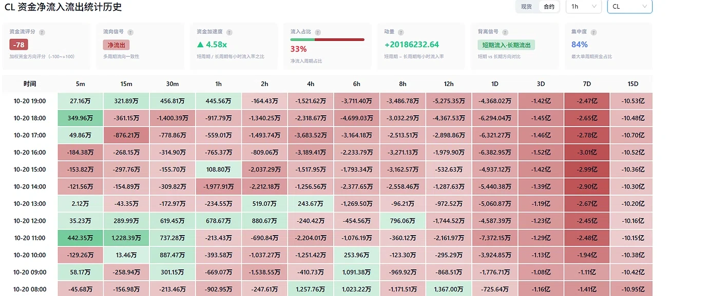Viewport: 708px width, 296px height.
Task: Click the 30m column header
Action: pos(173,84)
